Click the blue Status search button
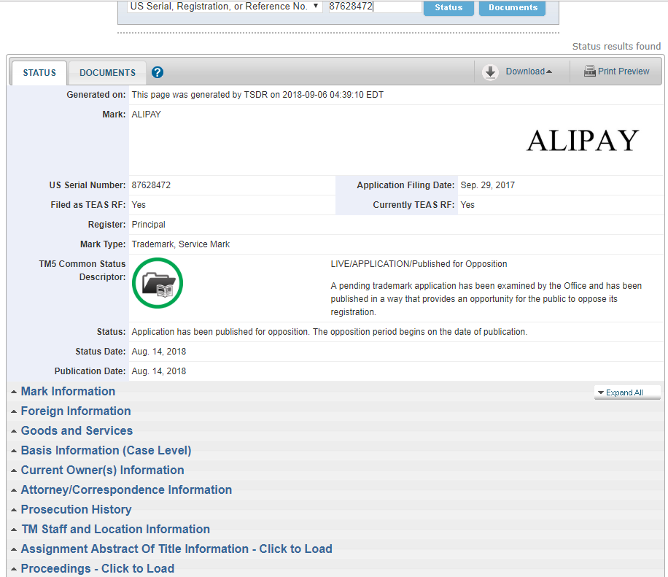The width and height of the screenshot is (668, 577). [x=448, y=8]
